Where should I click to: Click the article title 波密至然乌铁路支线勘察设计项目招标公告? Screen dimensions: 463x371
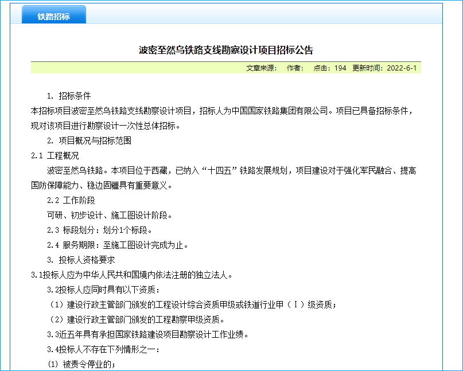point(226,50)
